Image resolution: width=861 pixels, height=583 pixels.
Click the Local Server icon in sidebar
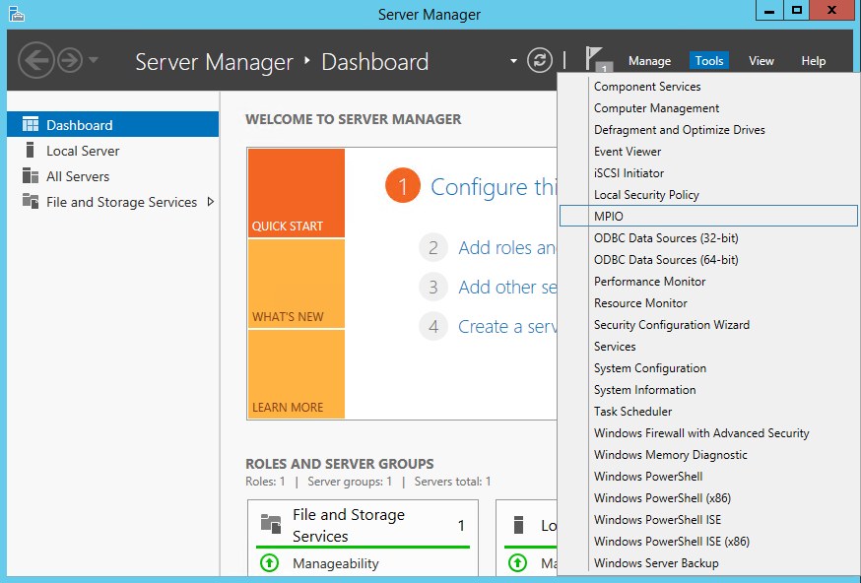tap(31, 151)
